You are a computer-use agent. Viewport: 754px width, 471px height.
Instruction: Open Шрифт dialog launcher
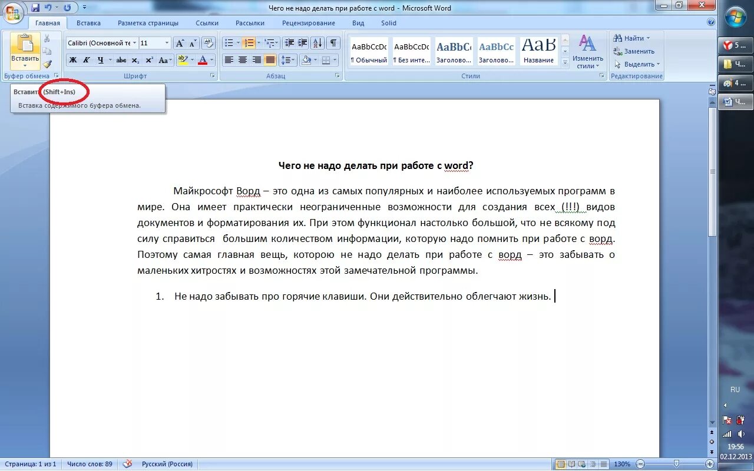pyautogui.click(x=212, y=76)
